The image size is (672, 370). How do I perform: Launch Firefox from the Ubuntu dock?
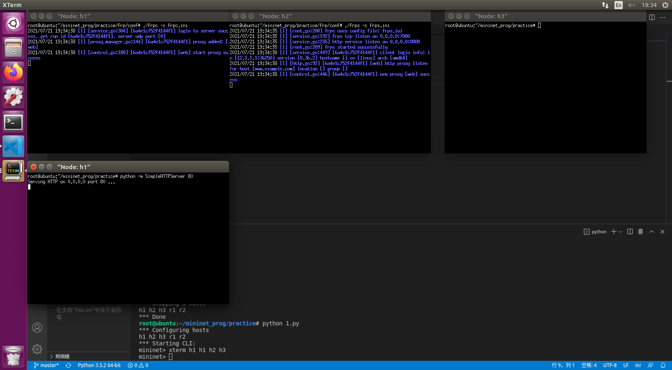pyautogui.click(x=13, y=72)
